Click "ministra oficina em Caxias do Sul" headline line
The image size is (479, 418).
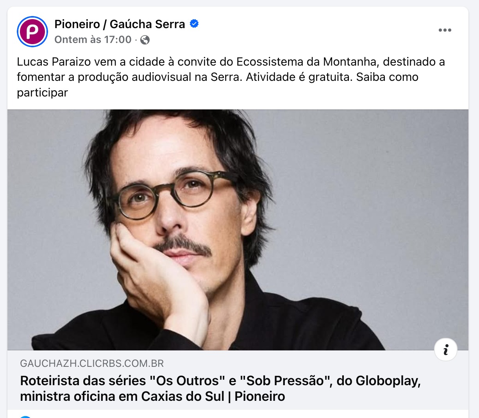coord(122,397)
